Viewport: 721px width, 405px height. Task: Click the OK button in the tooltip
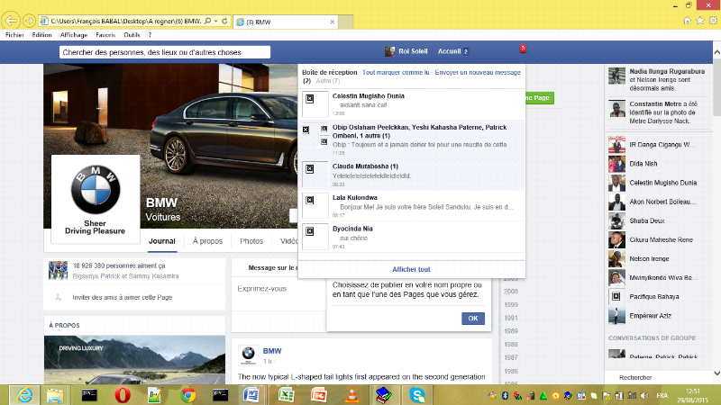point(472,319)
